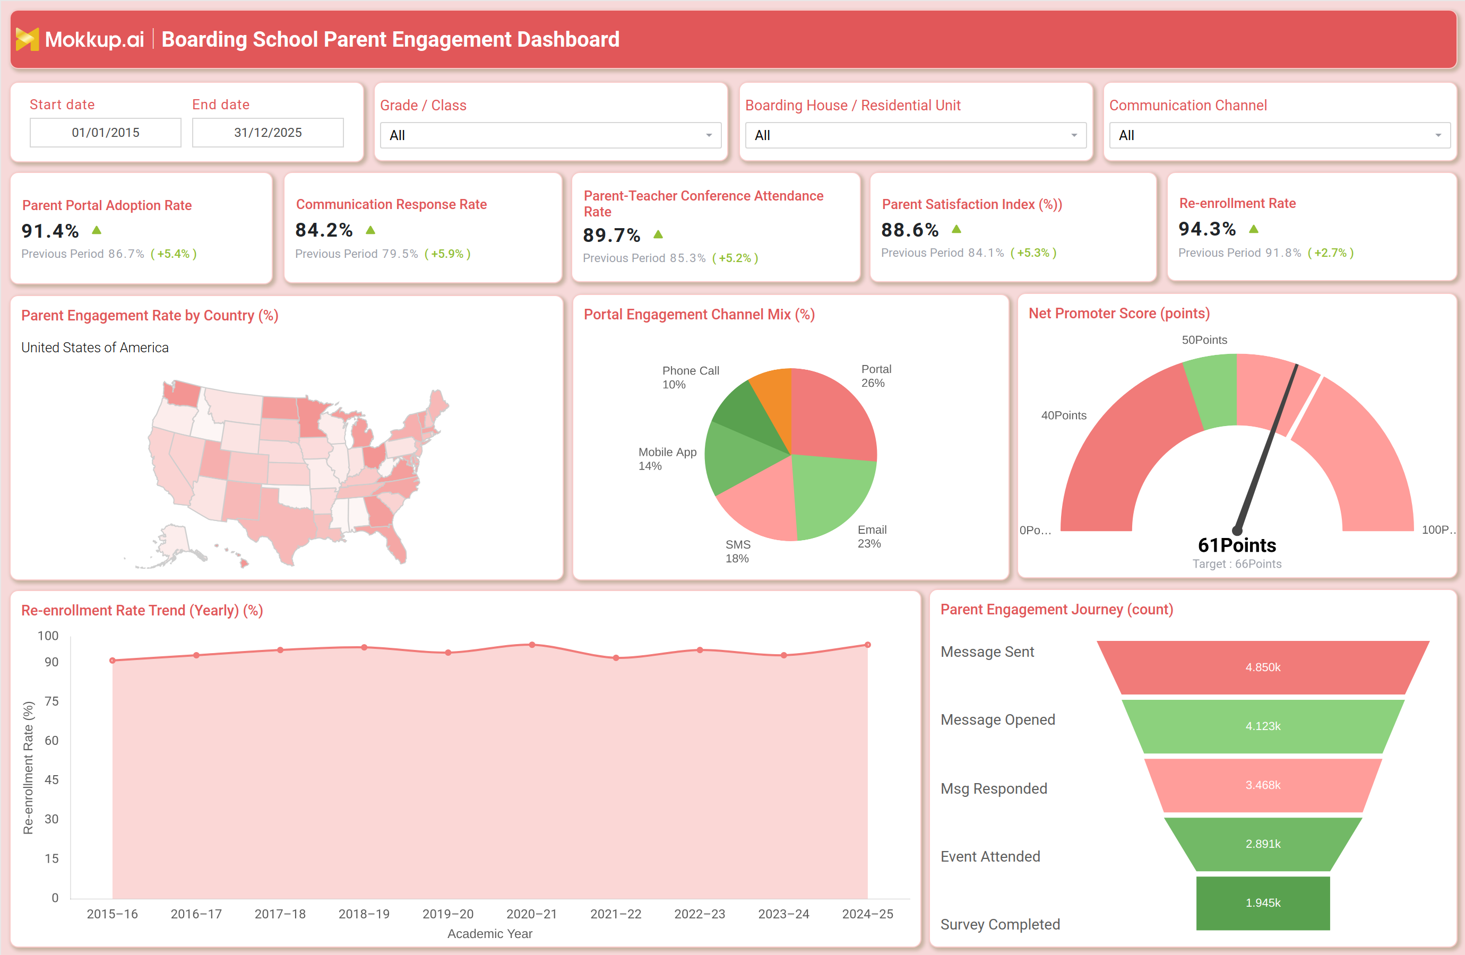Click the Mokkup.ai logo icon

click(27, 39)
